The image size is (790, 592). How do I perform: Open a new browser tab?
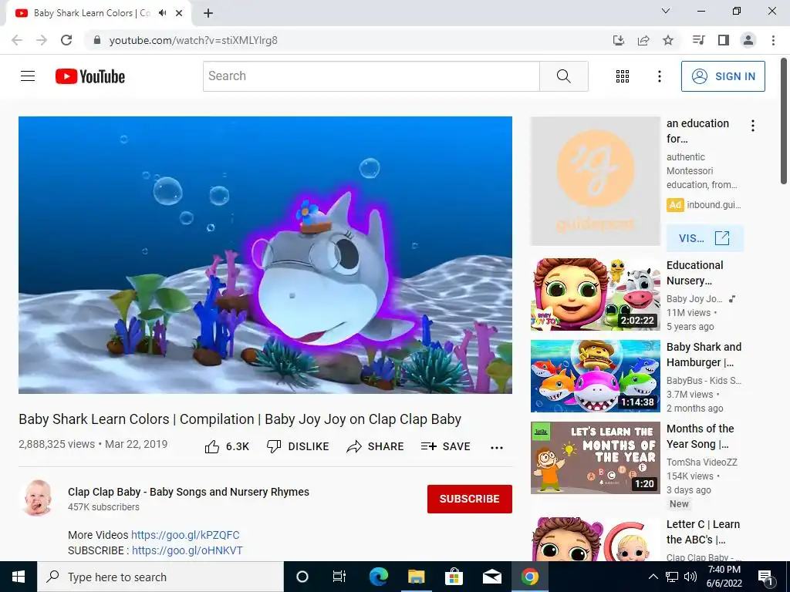click(x=208, y=13)
